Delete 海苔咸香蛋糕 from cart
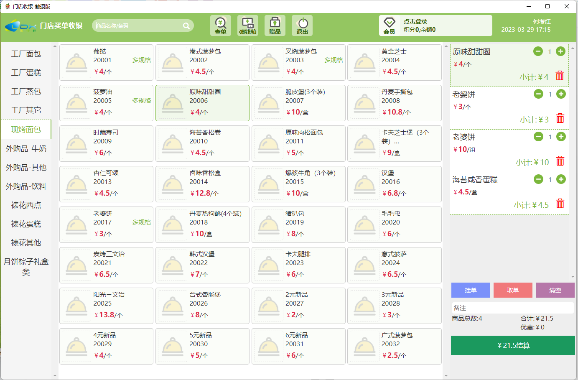 click(x=560, y=204)
